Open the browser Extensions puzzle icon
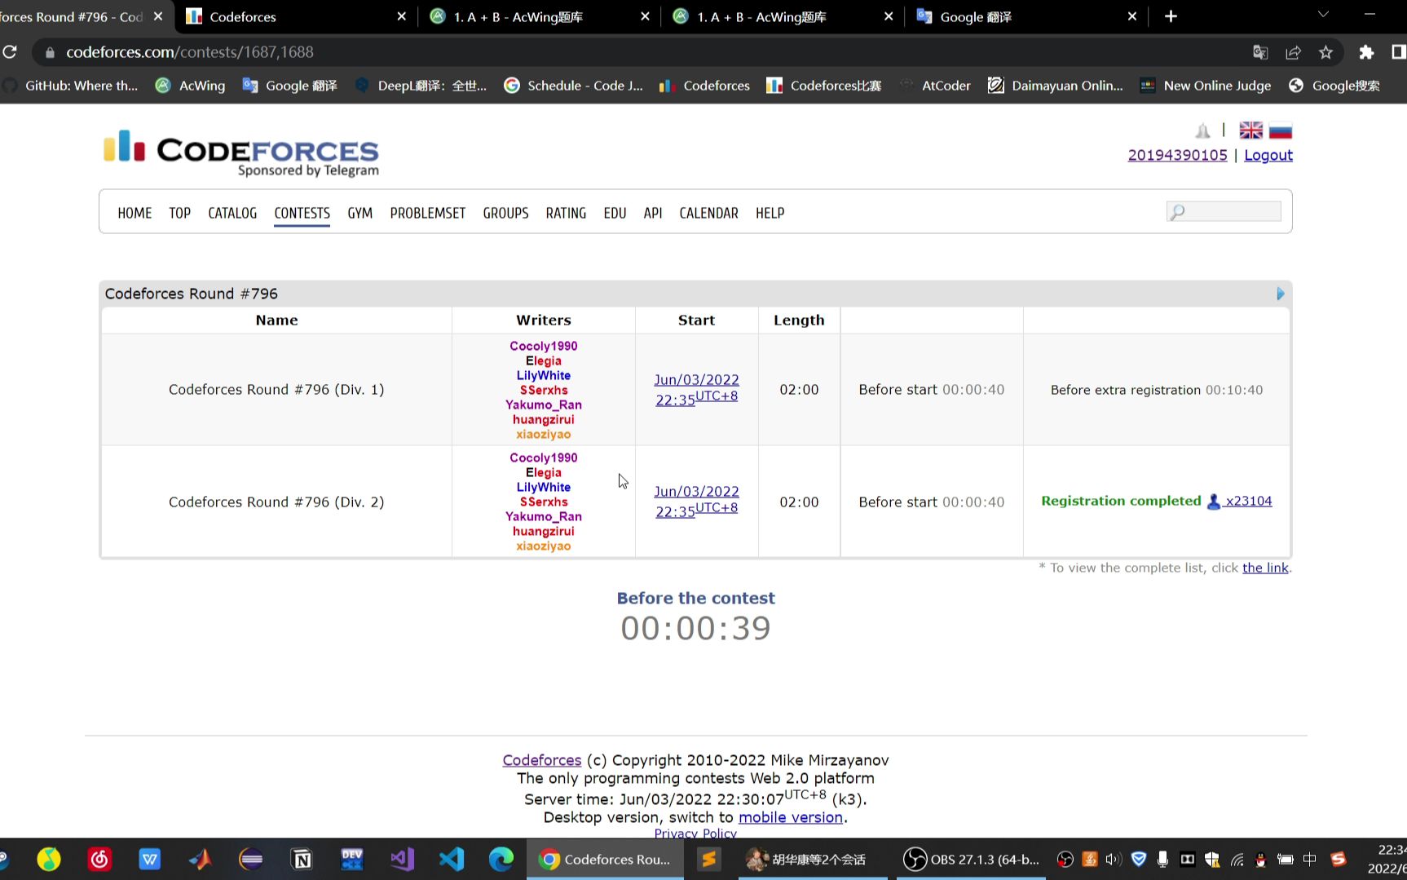The height and width of the screenshot is (880, 1407). [x=1366, y=51]
